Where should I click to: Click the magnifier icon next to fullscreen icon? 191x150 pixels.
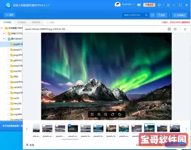tap(99, 114)
